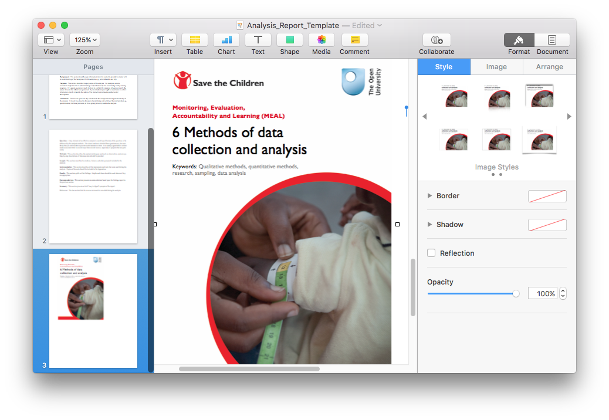Insert a chart with the Chart icon
Viewport: 609px width, 420px height.
[x=226, y=40]
